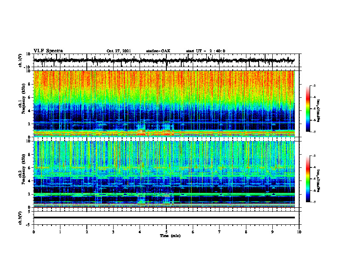Click time axis tick label "6"
This screenshot has height=260, width=337.
click(193, 232)
